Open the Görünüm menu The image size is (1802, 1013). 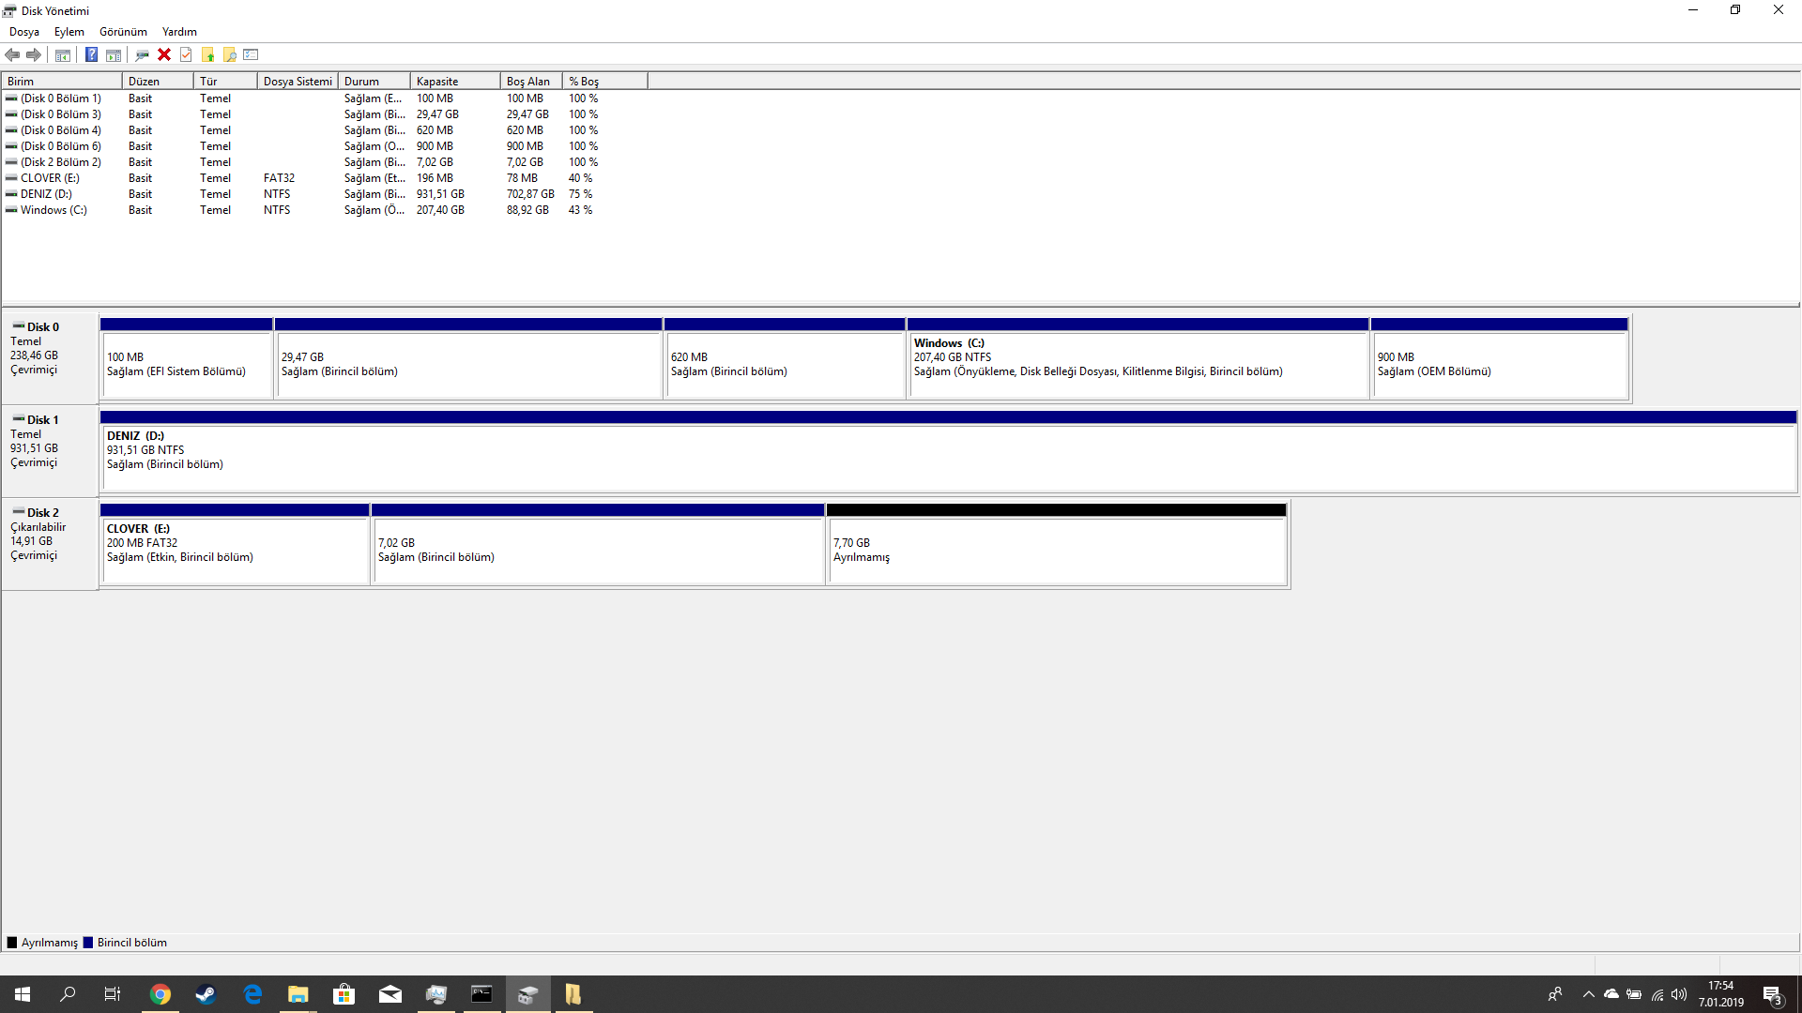(x=123, y=32)
